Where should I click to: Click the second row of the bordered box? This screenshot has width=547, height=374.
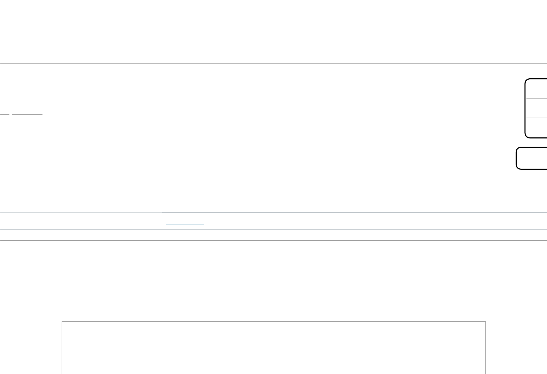[274, 361]
